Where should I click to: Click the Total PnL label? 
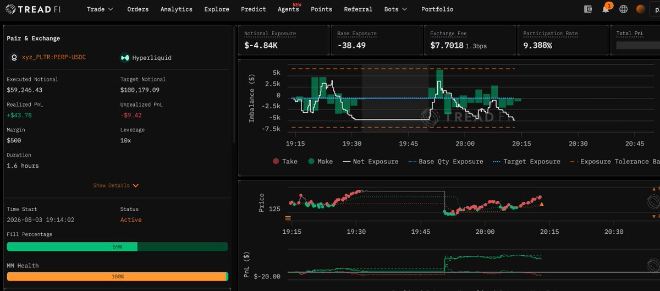pos(630,34)
